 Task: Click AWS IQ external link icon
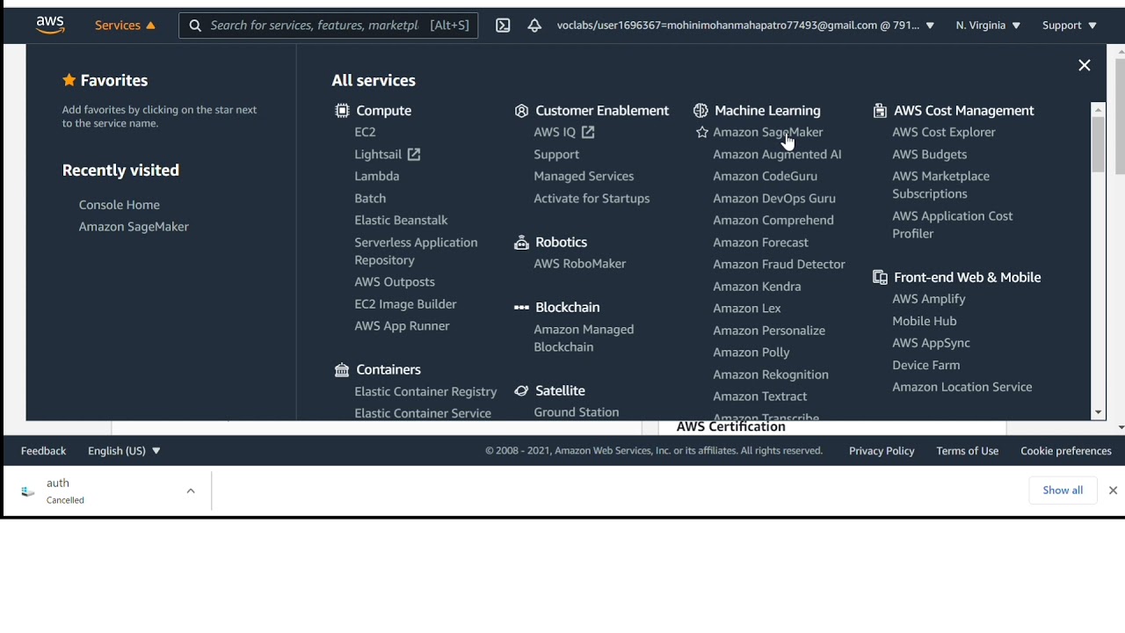pos(588,132)
